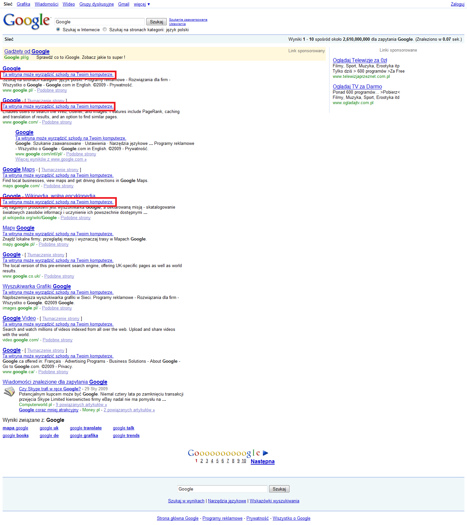Go to results page 10
This screenshot has width=467, height=525.
pos(244,461)
